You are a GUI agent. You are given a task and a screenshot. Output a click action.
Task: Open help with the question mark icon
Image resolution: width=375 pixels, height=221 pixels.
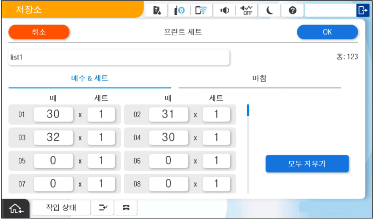pos(292,11)
